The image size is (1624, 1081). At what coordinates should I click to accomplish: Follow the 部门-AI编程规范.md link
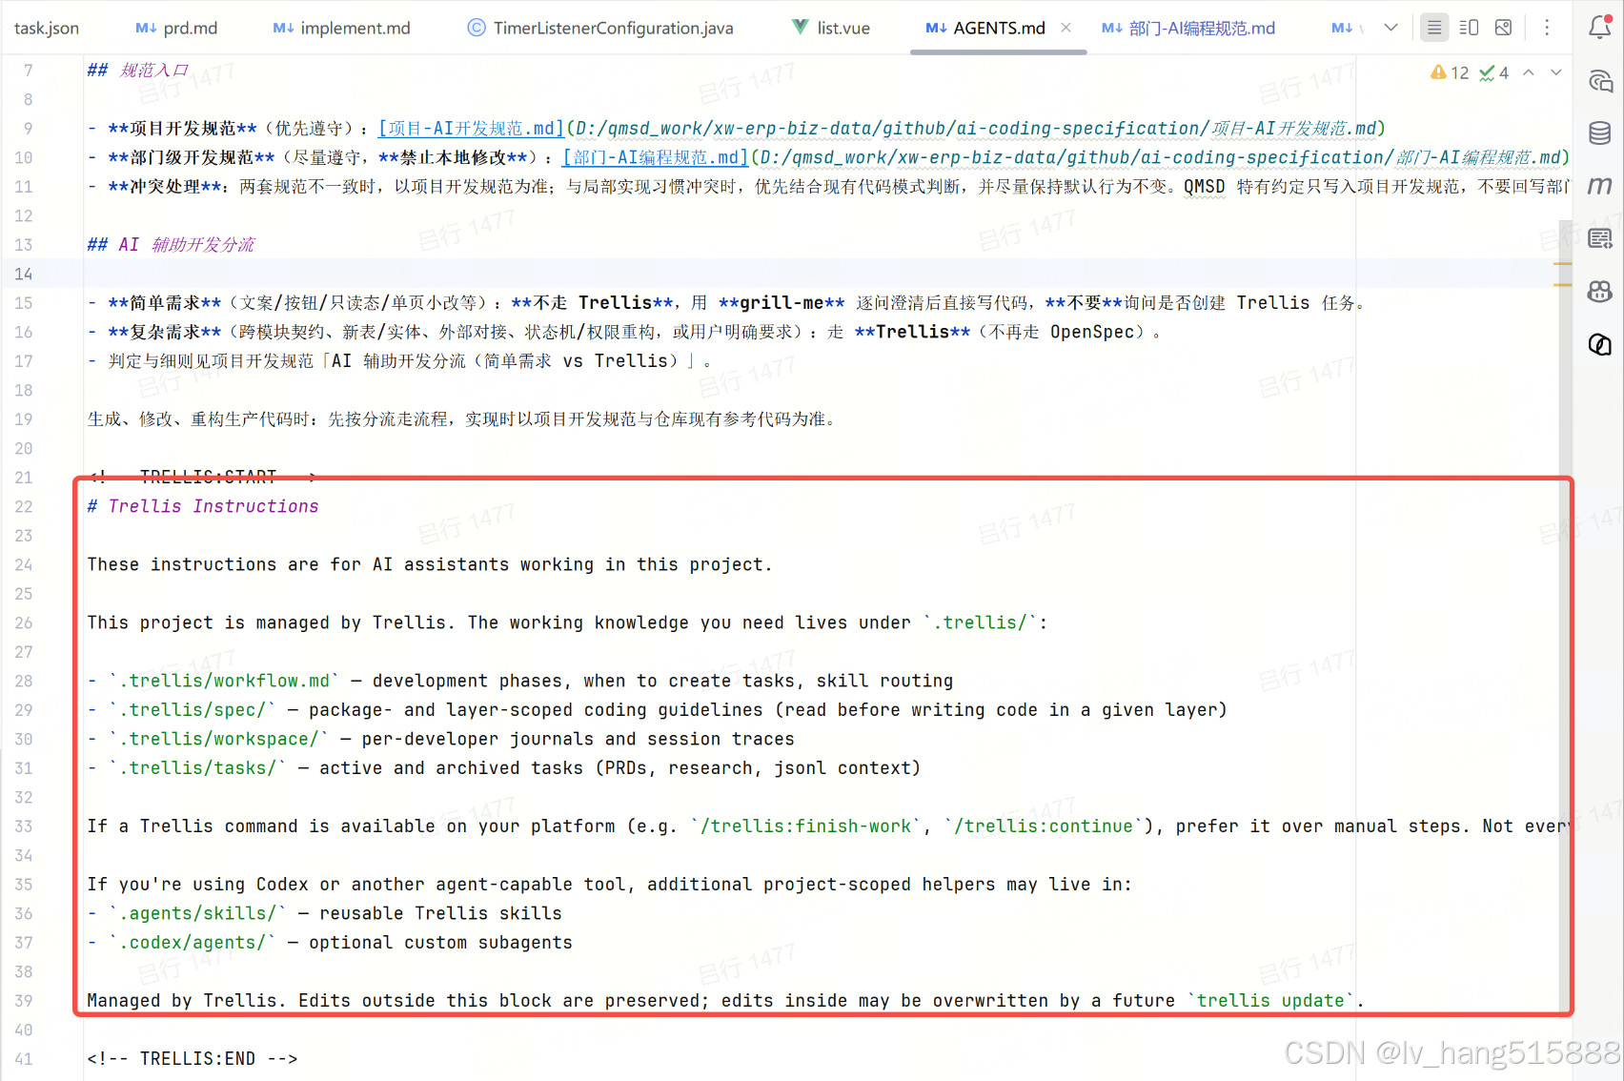657,157
